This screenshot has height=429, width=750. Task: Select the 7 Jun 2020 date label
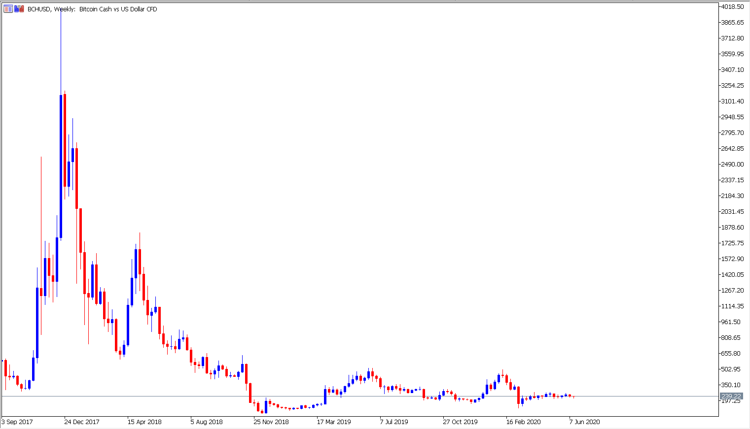pyautogui.click(x=585, y=422)
